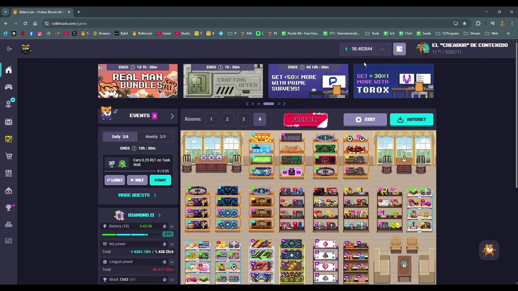Open the shopping cart store icon
This screenshot has width=518, height=291.
point(8,156)
